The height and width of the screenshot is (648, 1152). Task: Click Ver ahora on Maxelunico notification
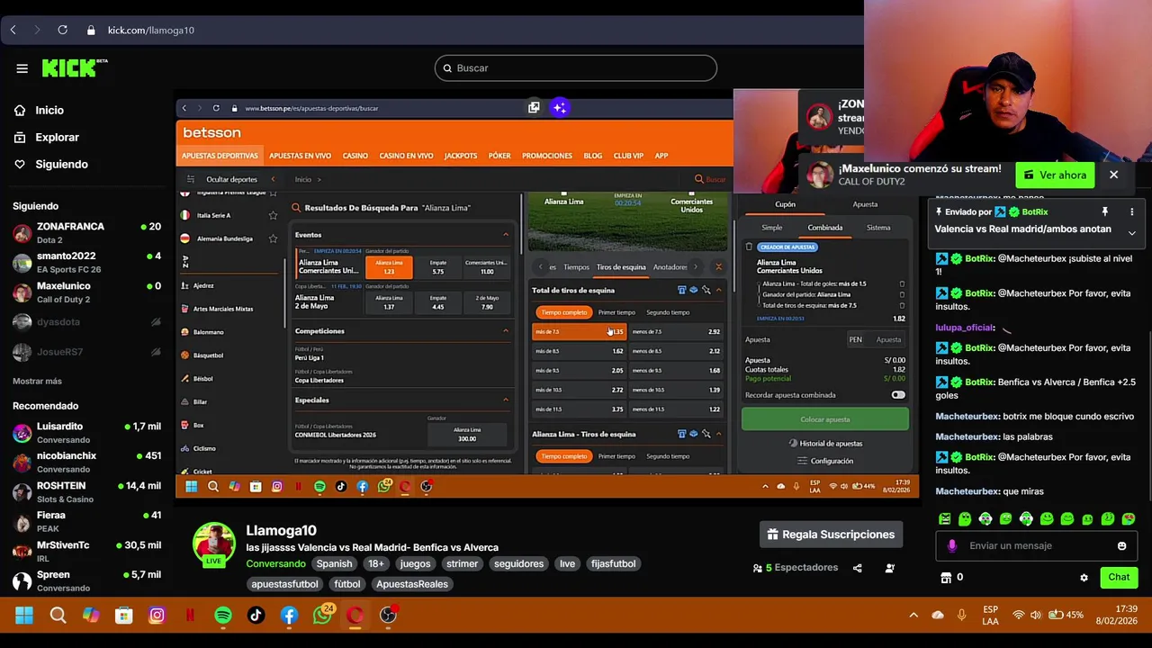click(x=1055, y=175)
